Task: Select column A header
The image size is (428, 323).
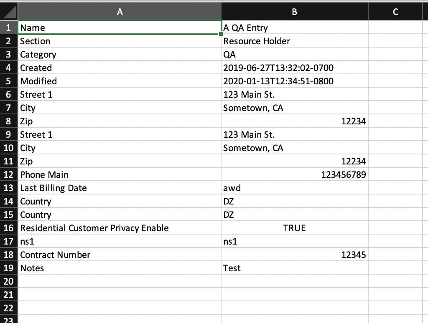Action: pos(120,12)
